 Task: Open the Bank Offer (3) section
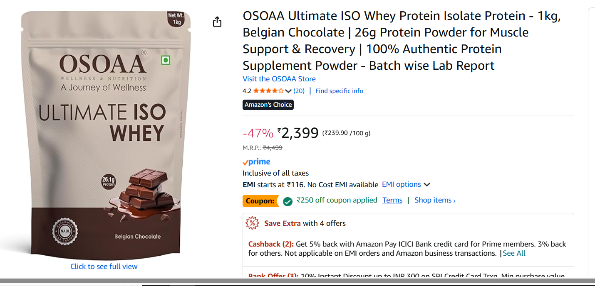click(273, 276)
